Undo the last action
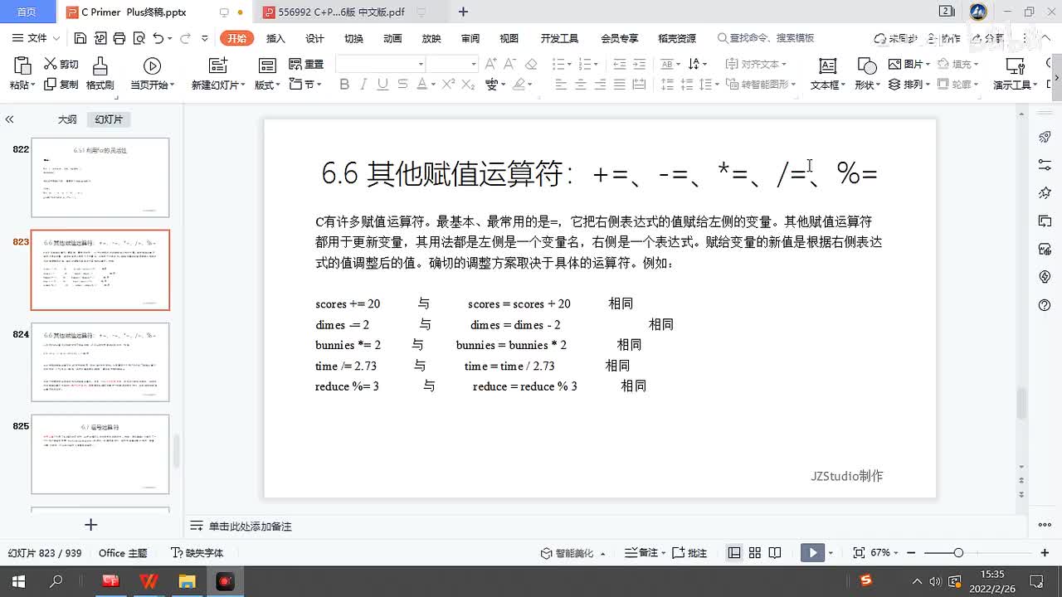Image resolution: width=1062 pixels, height=597 pixels. click(158, 38)
